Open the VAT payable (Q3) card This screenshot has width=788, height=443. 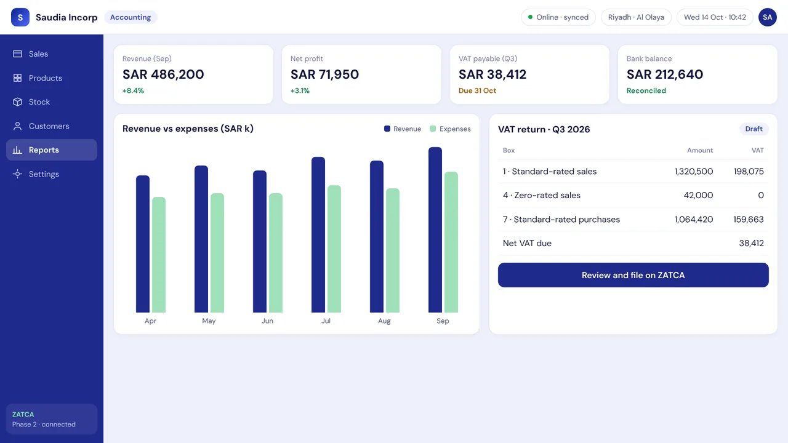[x=529, y=74]
